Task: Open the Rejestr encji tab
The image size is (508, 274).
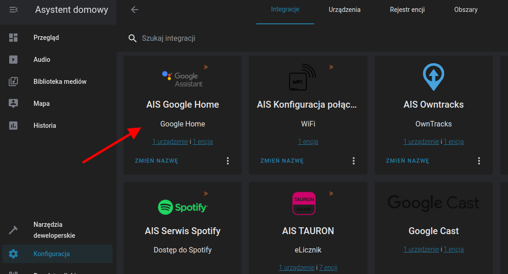Action: click(x=407, y=10)
